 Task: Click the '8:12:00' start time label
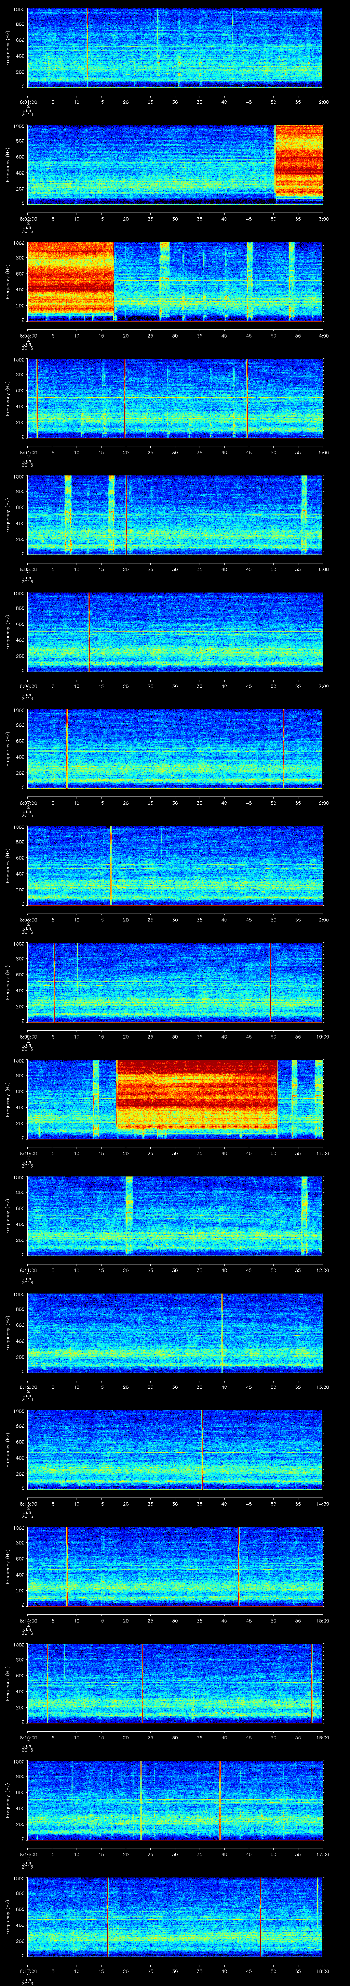pyautogui.click(x=28, y=1386)
